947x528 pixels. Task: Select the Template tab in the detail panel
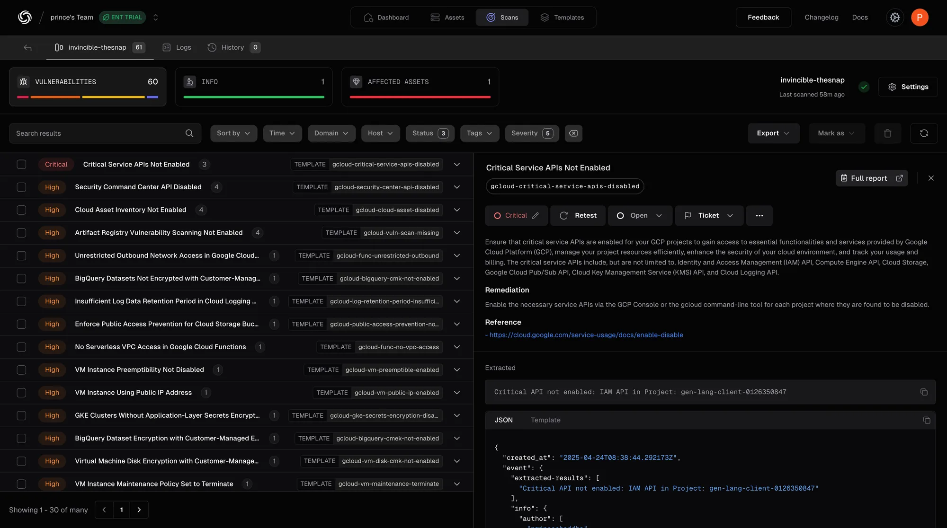(545, 420)
